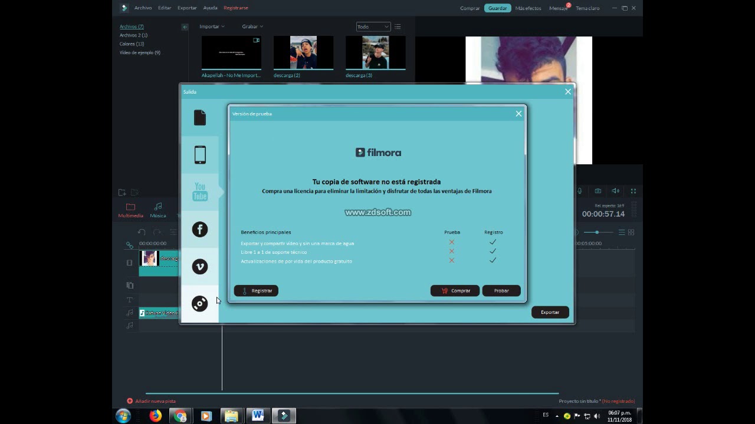
Task: Switch to the Música tab
Action: [157, 210]
